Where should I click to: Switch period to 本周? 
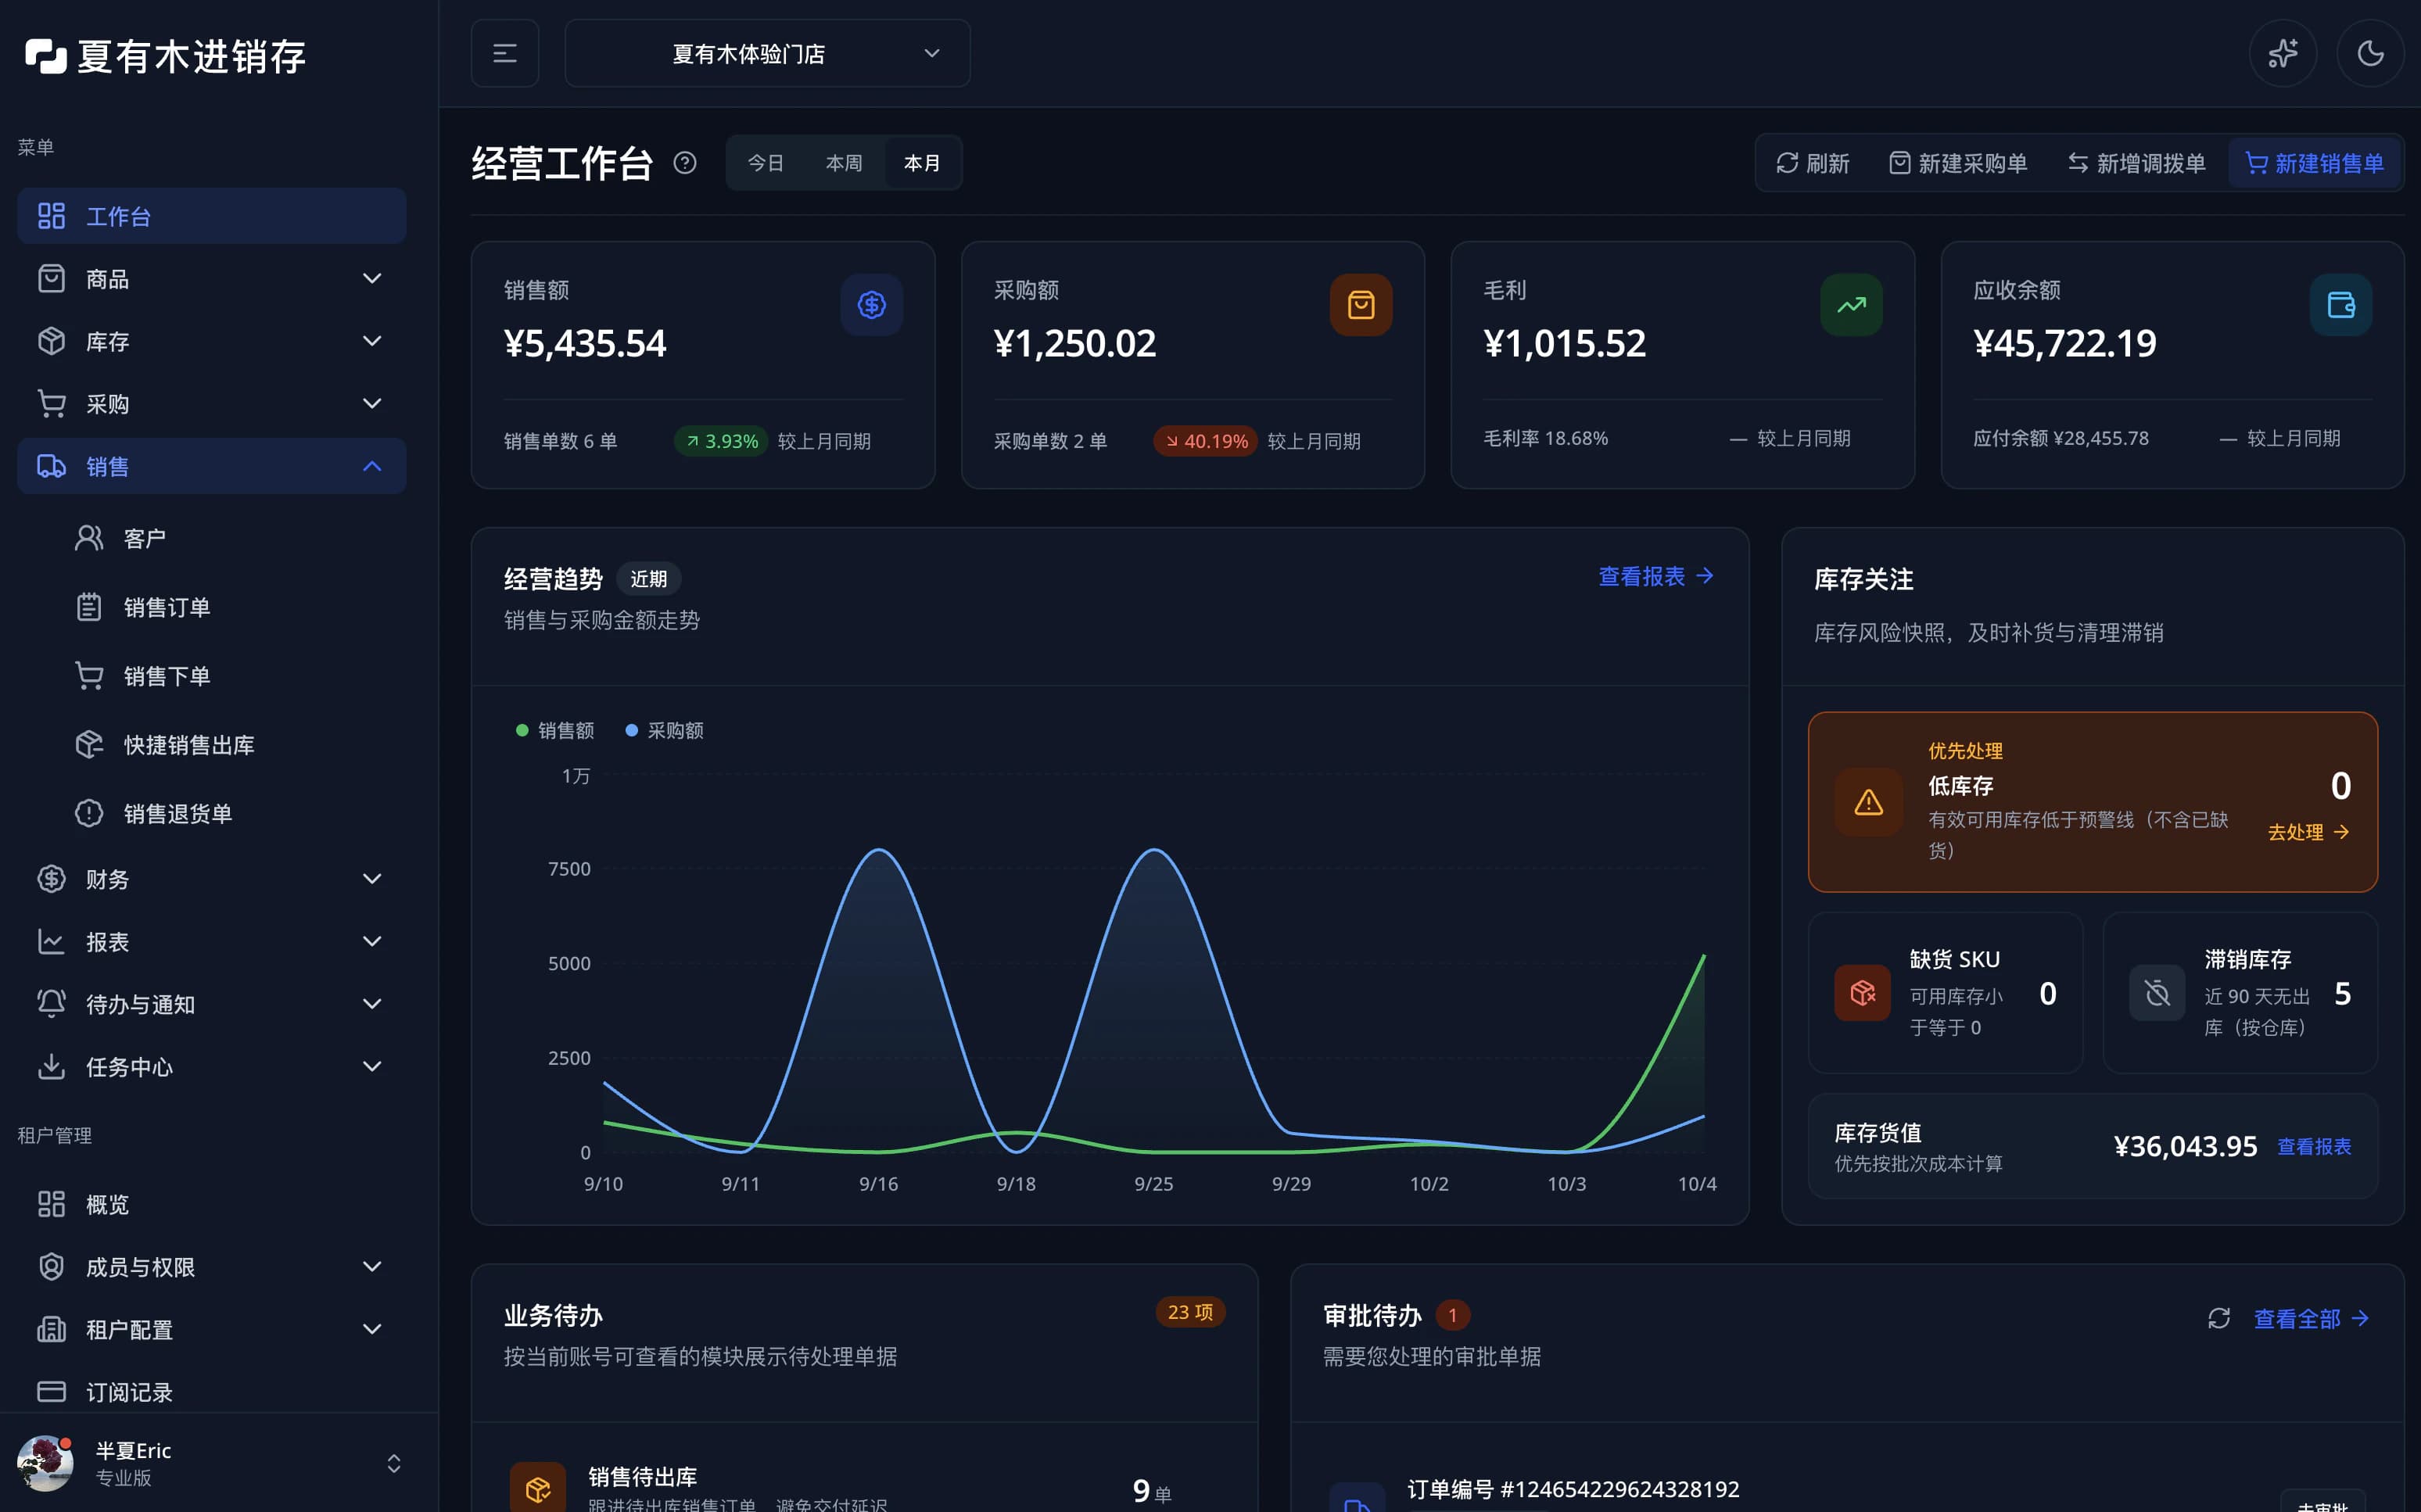844,163
